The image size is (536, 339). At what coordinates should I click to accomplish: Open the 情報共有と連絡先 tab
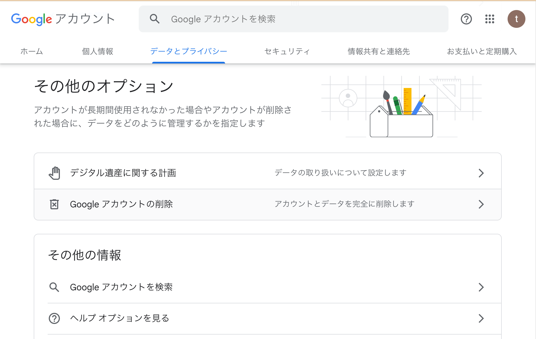pyautogui.click(x=379, y=51)
